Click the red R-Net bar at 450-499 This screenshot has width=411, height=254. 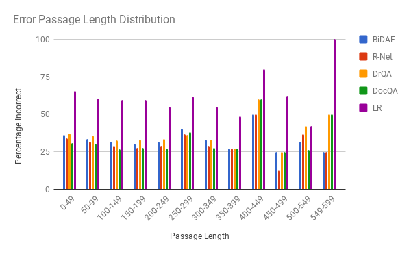click(x=279, y=180)
